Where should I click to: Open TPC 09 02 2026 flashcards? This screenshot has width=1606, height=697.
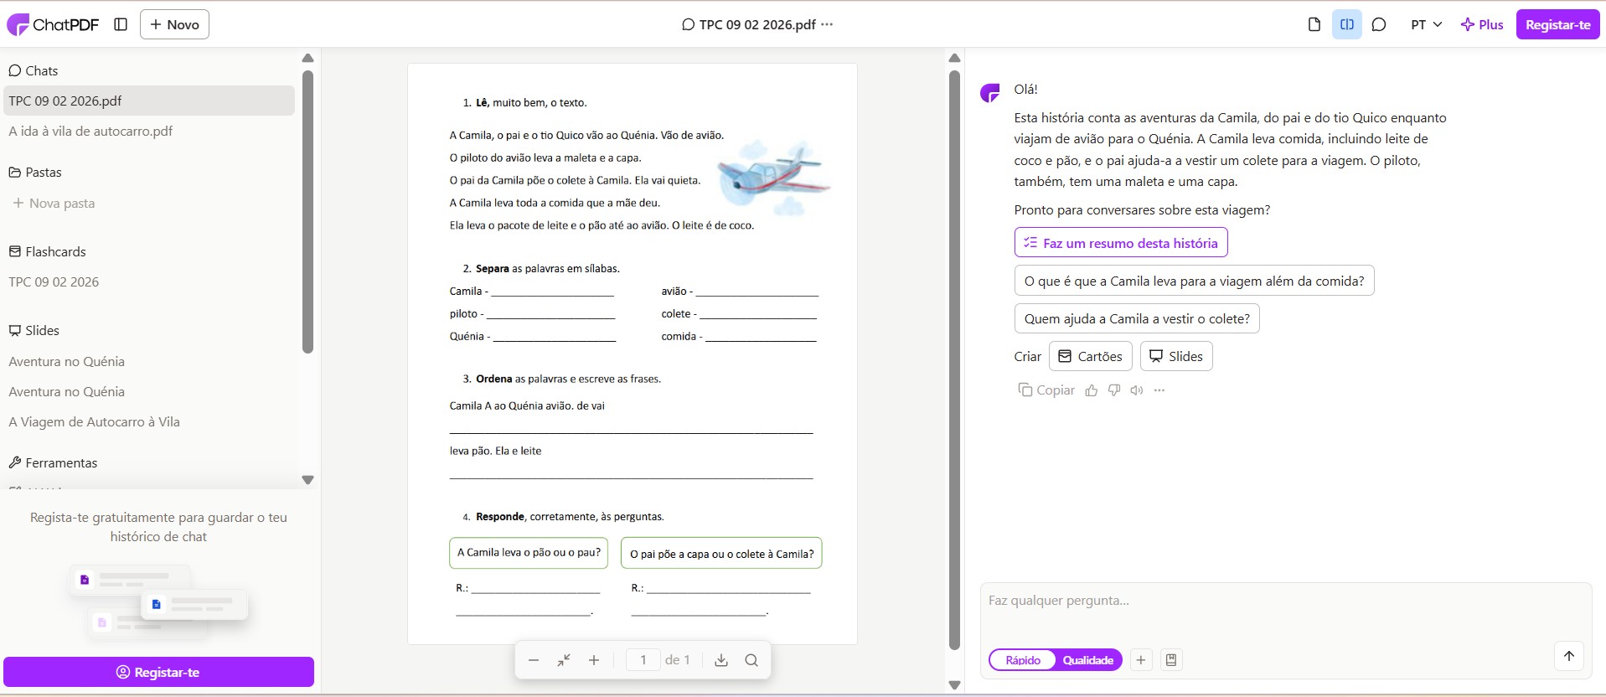click(x=54, y=281)
